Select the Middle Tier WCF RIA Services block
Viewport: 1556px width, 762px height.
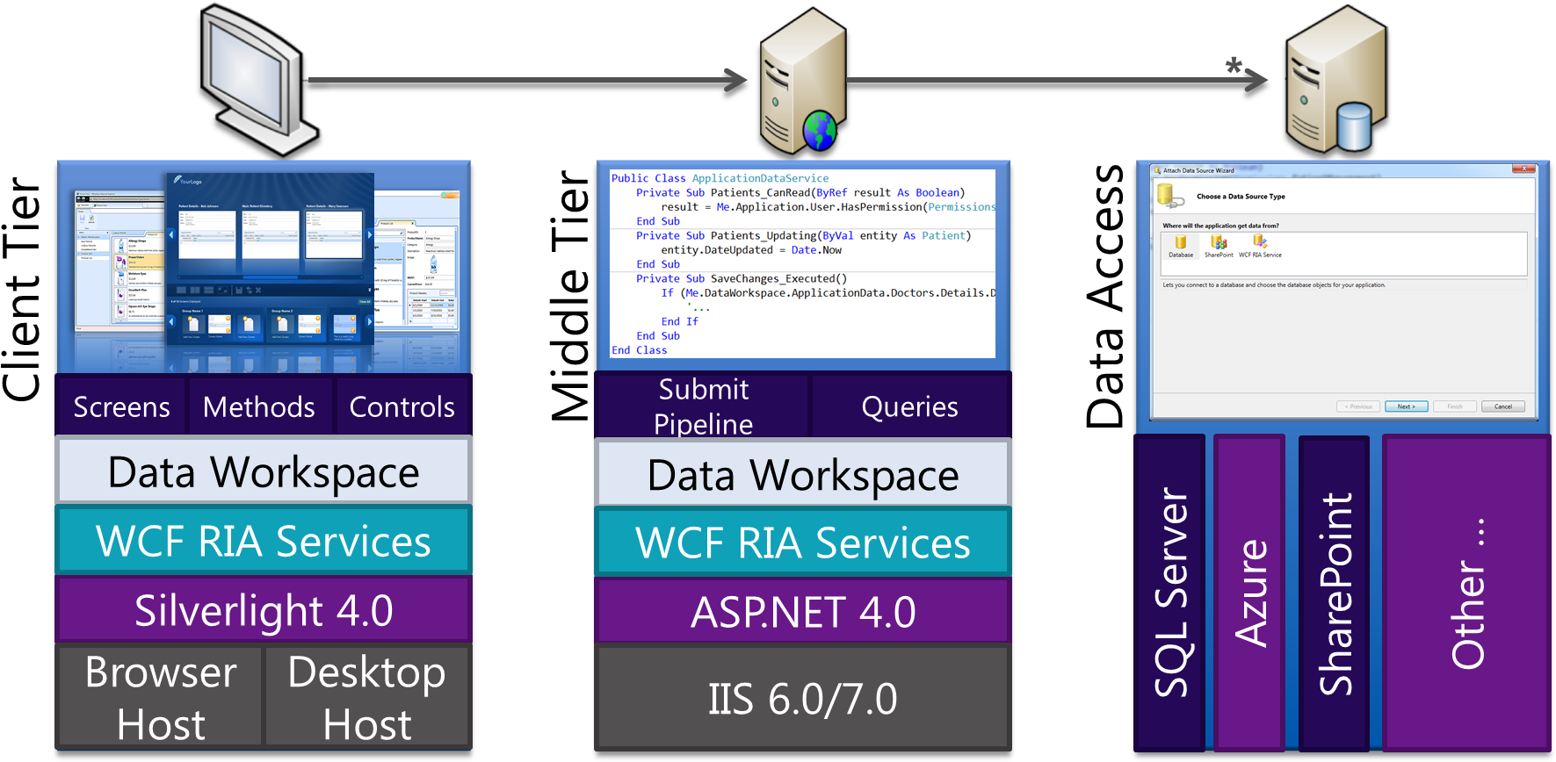pyautogui.click(x=803, y=543)
